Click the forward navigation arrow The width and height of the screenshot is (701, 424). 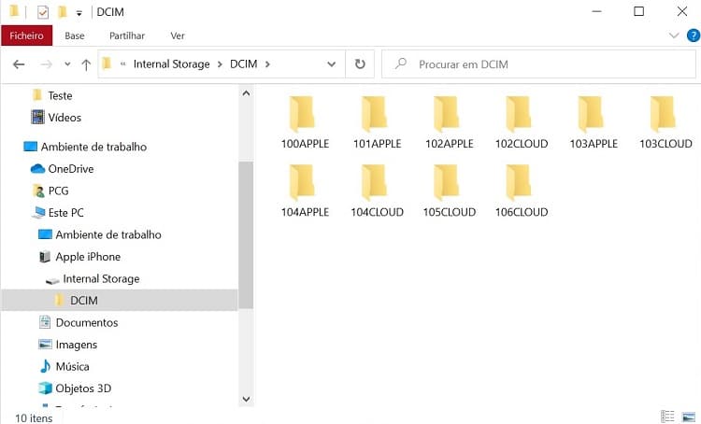[46, 64]
